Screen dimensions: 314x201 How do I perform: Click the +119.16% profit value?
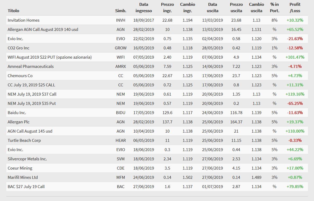295,94
